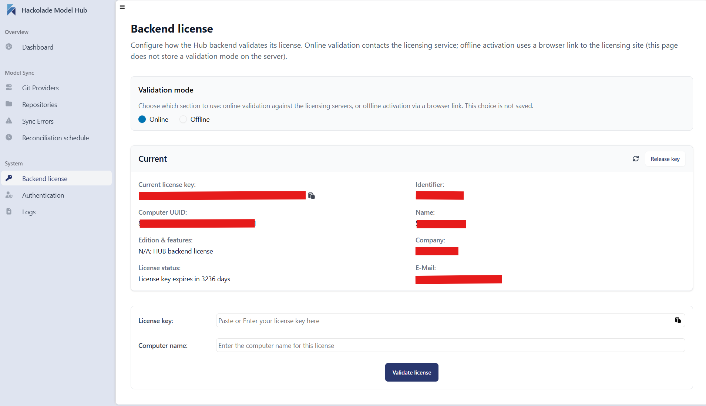Open Sync Errors page
Image resolution: width=706 pixels, height=406 pixels.
[56, 121]
